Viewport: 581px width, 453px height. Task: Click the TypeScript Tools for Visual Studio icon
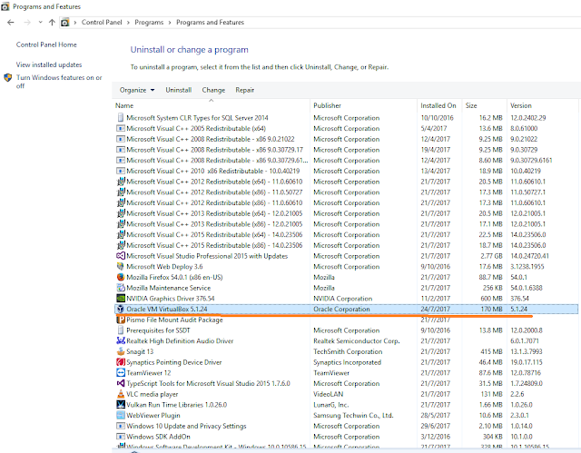[x=121, y=383]
